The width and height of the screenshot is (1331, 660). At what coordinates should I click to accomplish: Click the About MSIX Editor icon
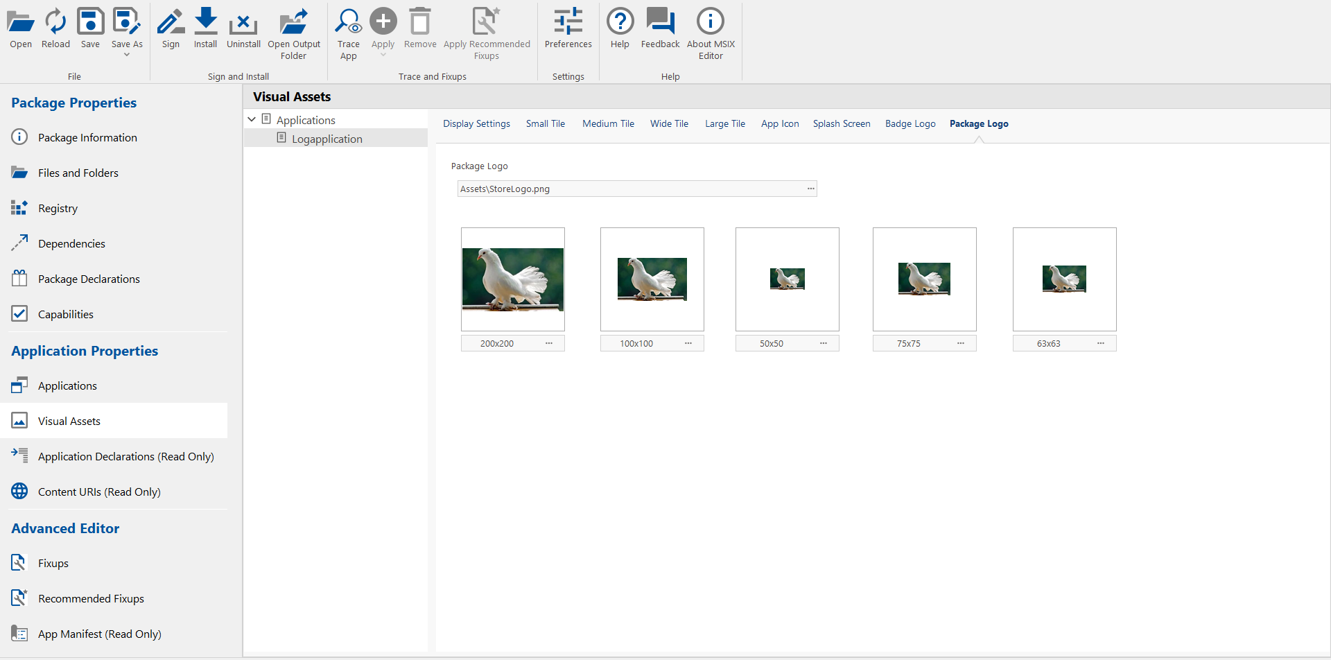(x=711, y=23)
